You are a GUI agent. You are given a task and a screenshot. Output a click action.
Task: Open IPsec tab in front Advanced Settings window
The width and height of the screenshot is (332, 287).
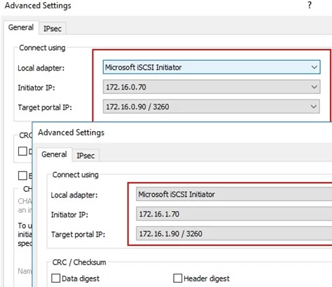click(x=86, y=156)
